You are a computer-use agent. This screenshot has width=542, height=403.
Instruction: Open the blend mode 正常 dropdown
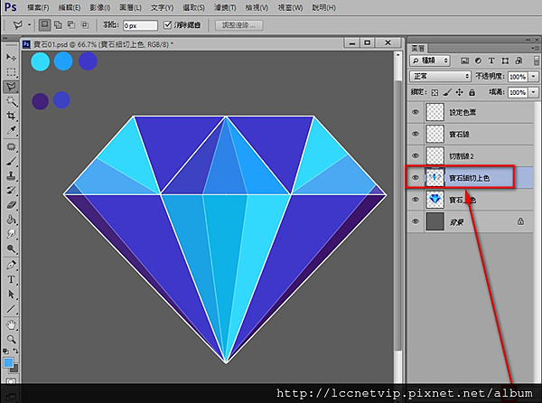[439, 77]
